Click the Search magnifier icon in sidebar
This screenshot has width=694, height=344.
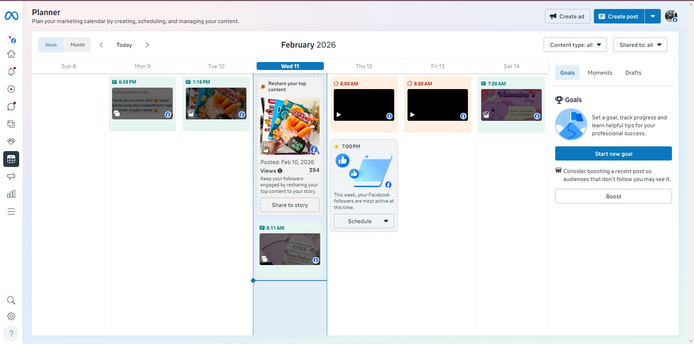pyautogui.click(x=11, y=300)
